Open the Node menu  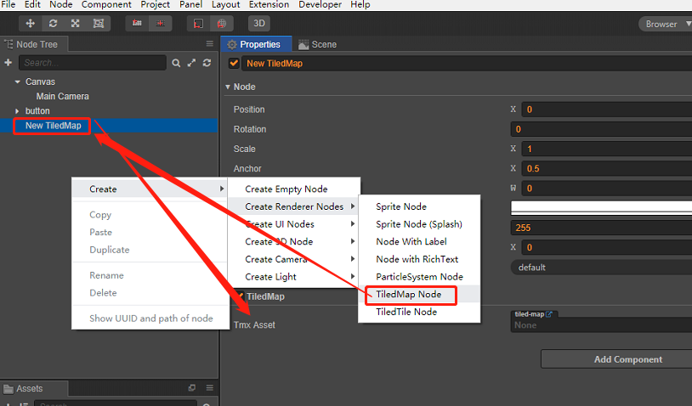click(61, 4)
